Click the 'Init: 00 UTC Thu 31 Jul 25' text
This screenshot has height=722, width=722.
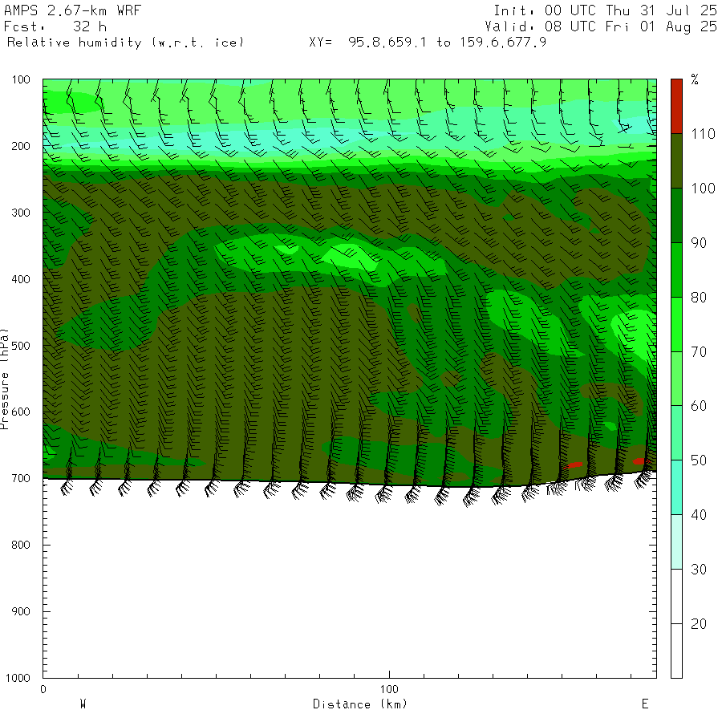(x=605, y=10)
